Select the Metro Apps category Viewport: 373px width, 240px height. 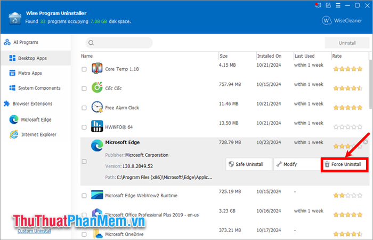point(36,73)
